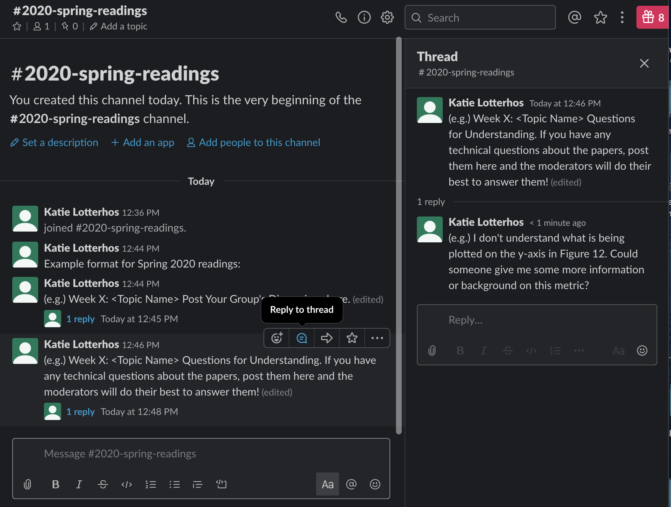This screenshot has width=671, height=507.
Task: Toggle formatting toolbar Aa in main box
Action: pyautogui.click(x=328, y=484)
